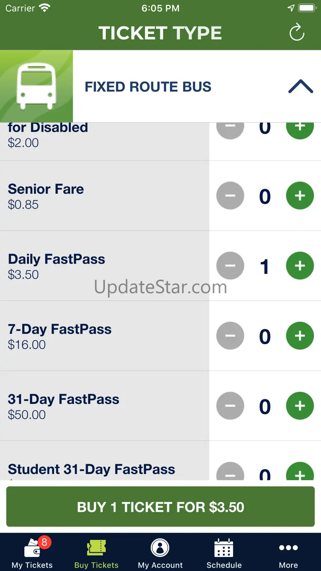This screenshot has height=571, width=321.
Task: Remove one Daily FastPass ticket
Action: [230, 266]
